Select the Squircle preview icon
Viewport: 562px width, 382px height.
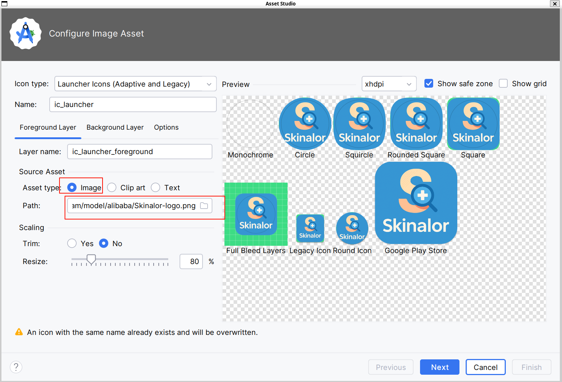click(x=359, y=124)
